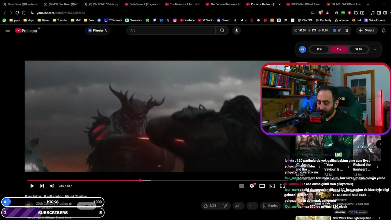Open the Perplexity bookmark
This screenshot has width=391, height=220.
tap(323, 20)
